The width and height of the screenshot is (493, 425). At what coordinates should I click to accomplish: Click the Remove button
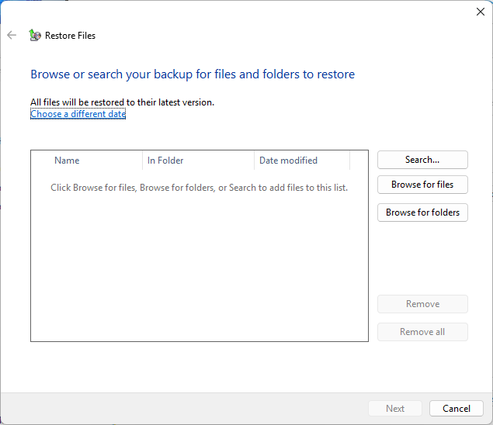coord(422,304)
